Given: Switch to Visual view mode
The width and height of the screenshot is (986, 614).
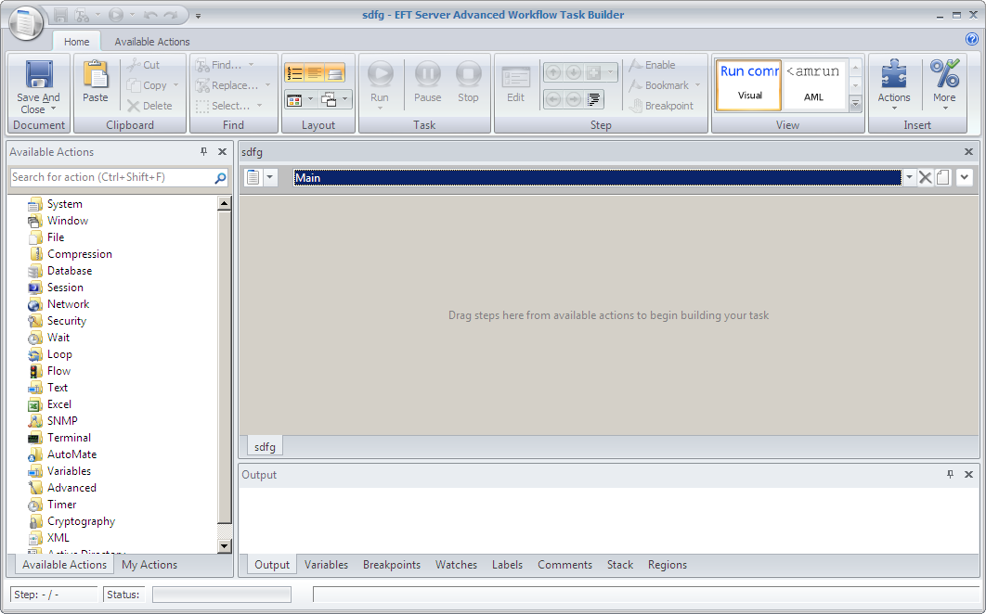Looking at the screenshot, I should coord(749,84).
